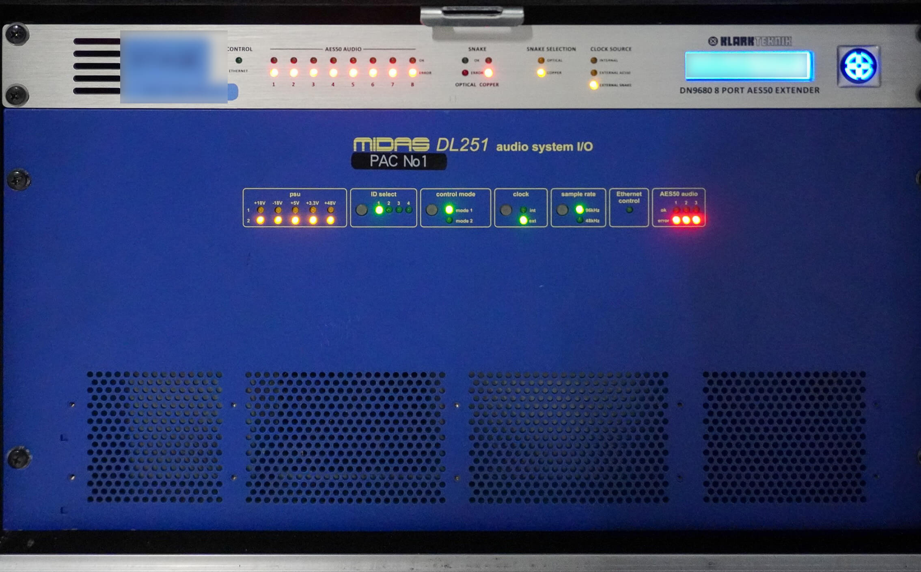Tap the MIDAS logo text
Image resolution: width=921 pixels, height=572 pixels.
391,145
